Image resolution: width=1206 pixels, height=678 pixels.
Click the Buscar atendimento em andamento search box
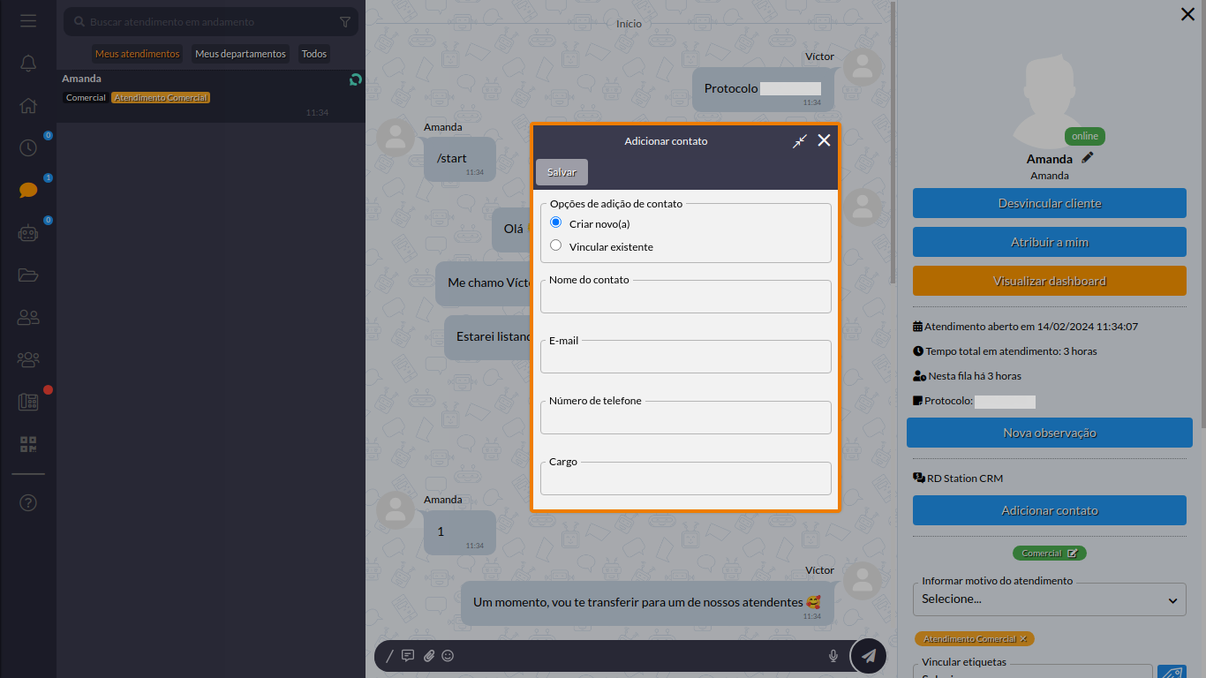click(x=211, y=22)
